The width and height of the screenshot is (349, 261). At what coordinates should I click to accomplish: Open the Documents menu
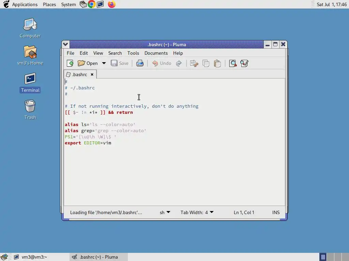(156, 53)
